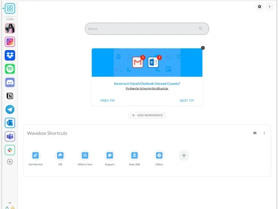Image resolution: width=278 pixels, height=209 pixels.
Task: Add a new shortcut with plus button
Action: tap(184, 155)
